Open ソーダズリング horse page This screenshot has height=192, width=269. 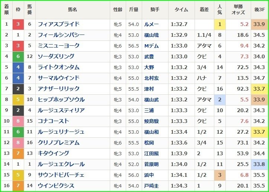(x=56, y=56)
